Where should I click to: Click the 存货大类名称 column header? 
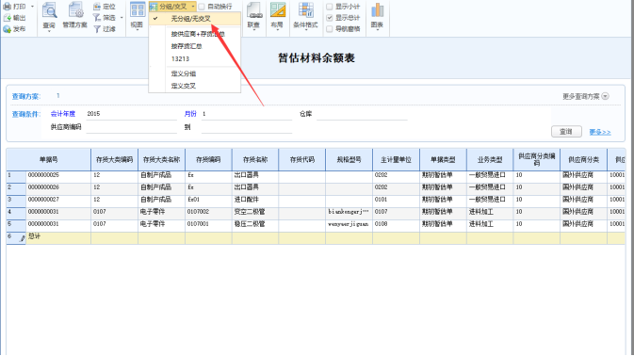click(161, 159)
